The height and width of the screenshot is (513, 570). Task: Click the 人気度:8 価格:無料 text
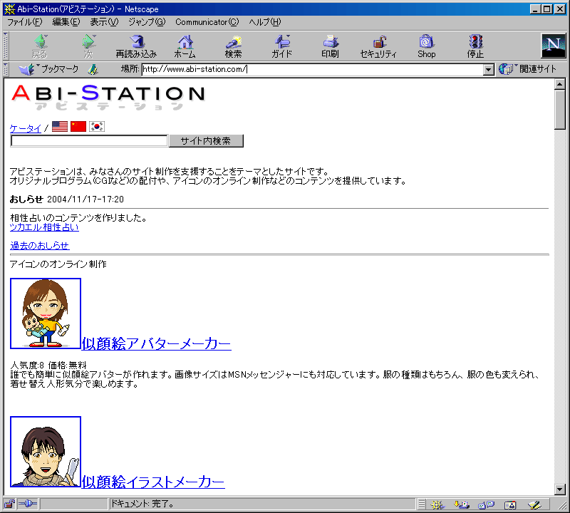pyautogui.click(x=48, y=365)
